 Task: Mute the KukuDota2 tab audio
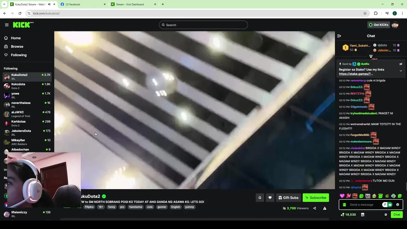tap(49, 4)
